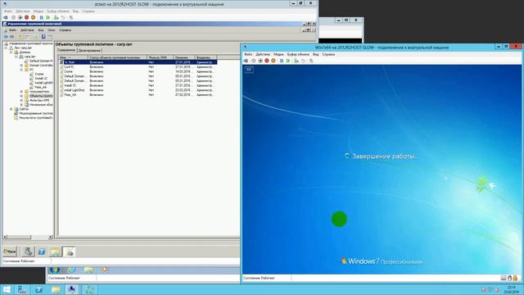
Task: Open host Windows Start button
Action: [x=7, y=289]
